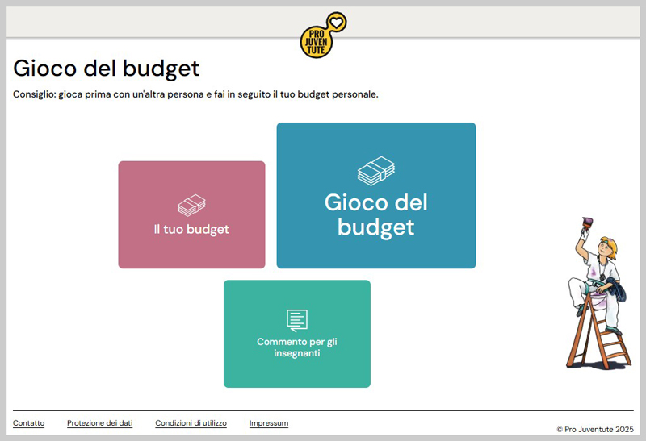
Task: View Condizioni di utilizzo page
Action: pos(191,423)
